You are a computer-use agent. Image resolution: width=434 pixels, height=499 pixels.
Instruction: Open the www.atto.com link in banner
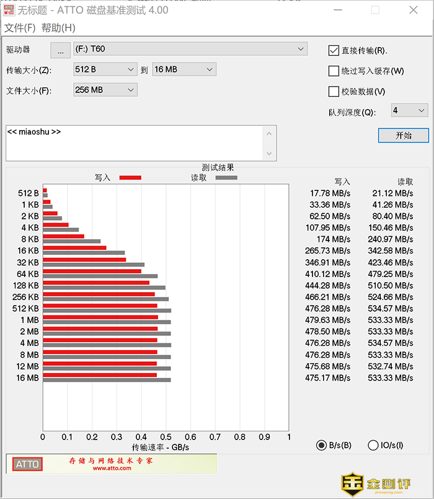point(112,469)
